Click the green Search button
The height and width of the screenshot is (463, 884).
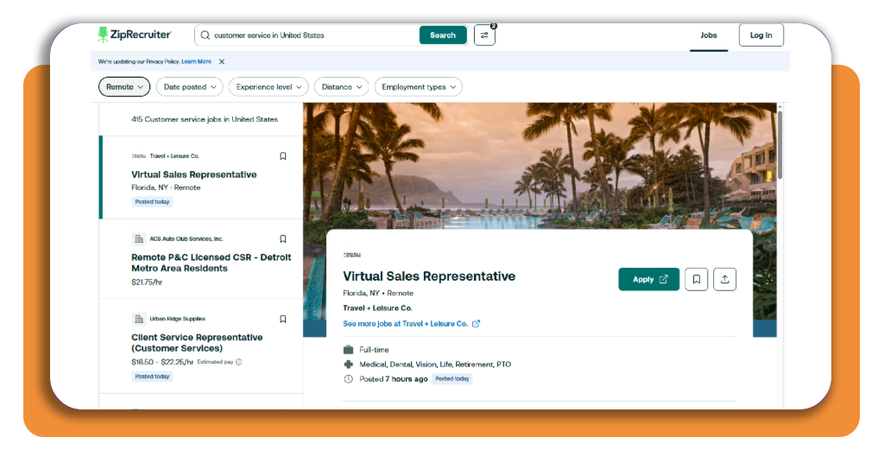pos(443,35)
